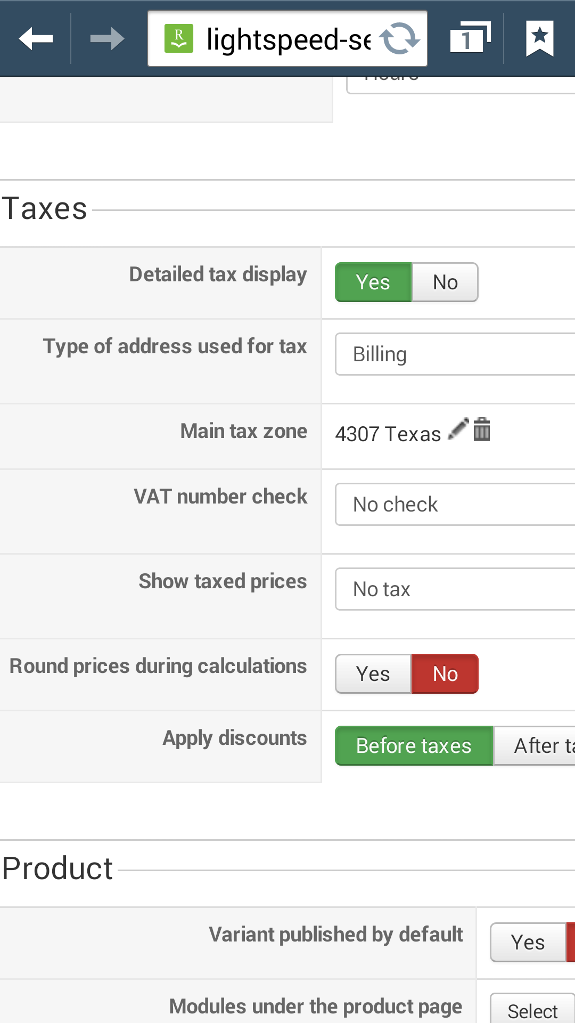Tap the lightspeed URL address field

287,39
